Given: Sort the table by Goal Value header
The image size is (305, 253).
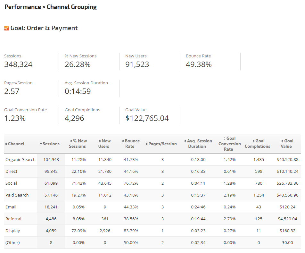Looking at the screenshot, I should point(286,144).
